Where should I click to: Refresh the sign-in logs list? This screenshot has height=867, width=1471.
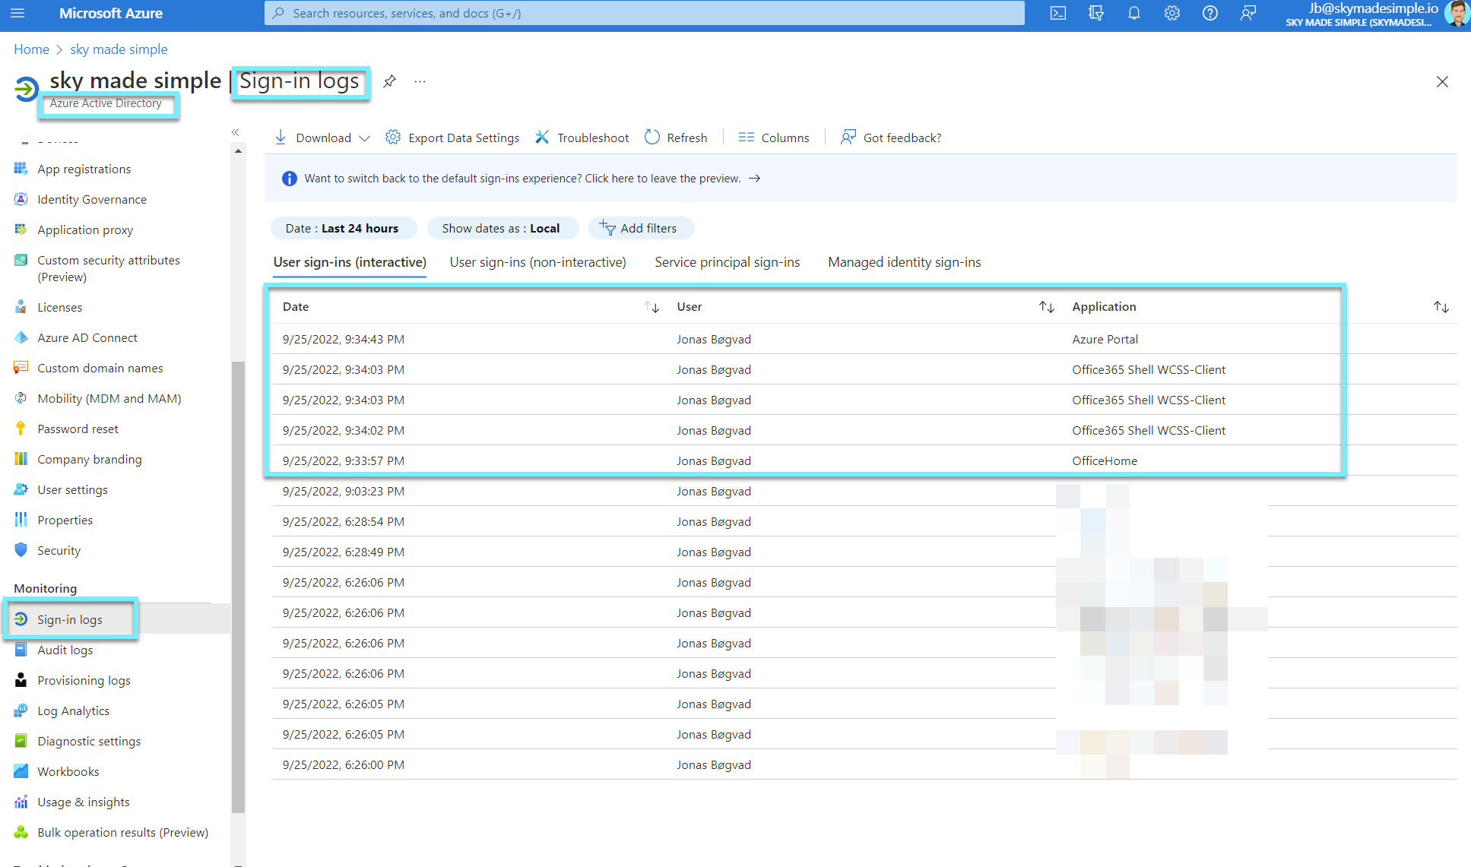pyautogui.click(x=675, y=138)
